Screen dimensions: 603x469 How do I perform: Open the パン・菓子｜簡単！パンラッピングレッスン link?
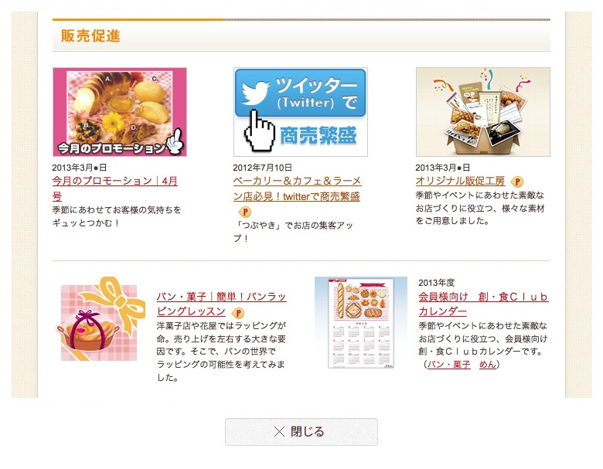point(222,304)
